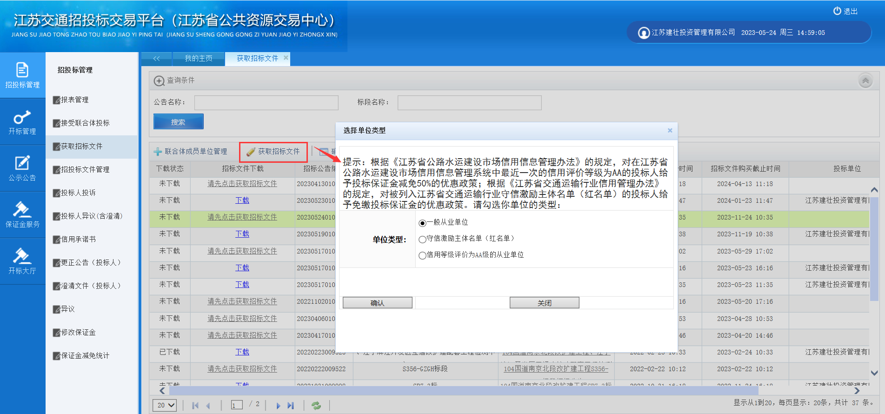Screen dimensions: 885x414
Task: Click 下载 link in 20230523010 row
Action: [x=242, y=200]
